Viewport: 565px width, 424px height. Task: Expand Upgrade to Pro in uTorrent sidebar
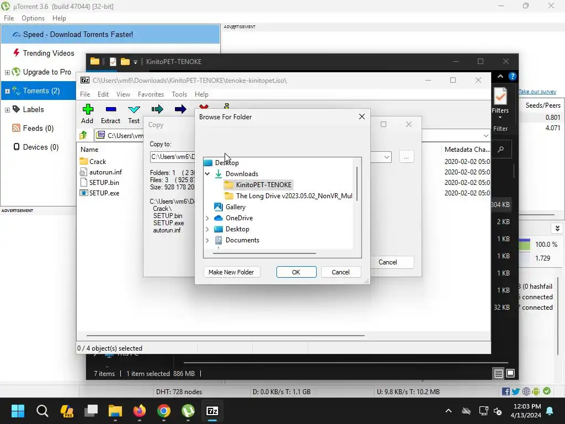click(7, 72)
